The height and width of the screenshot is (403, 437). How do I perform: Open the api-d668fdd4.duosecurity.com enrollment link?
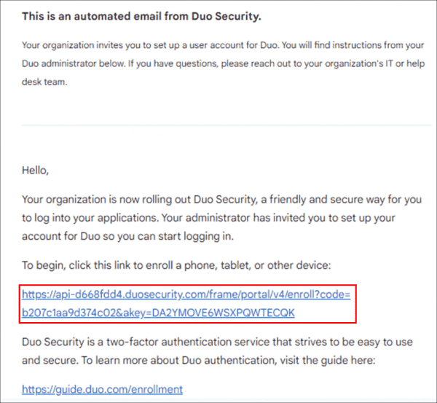[x=186, y=304]
